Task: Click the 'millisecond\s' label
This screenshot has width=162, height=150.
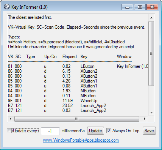Action: (73, 131)
